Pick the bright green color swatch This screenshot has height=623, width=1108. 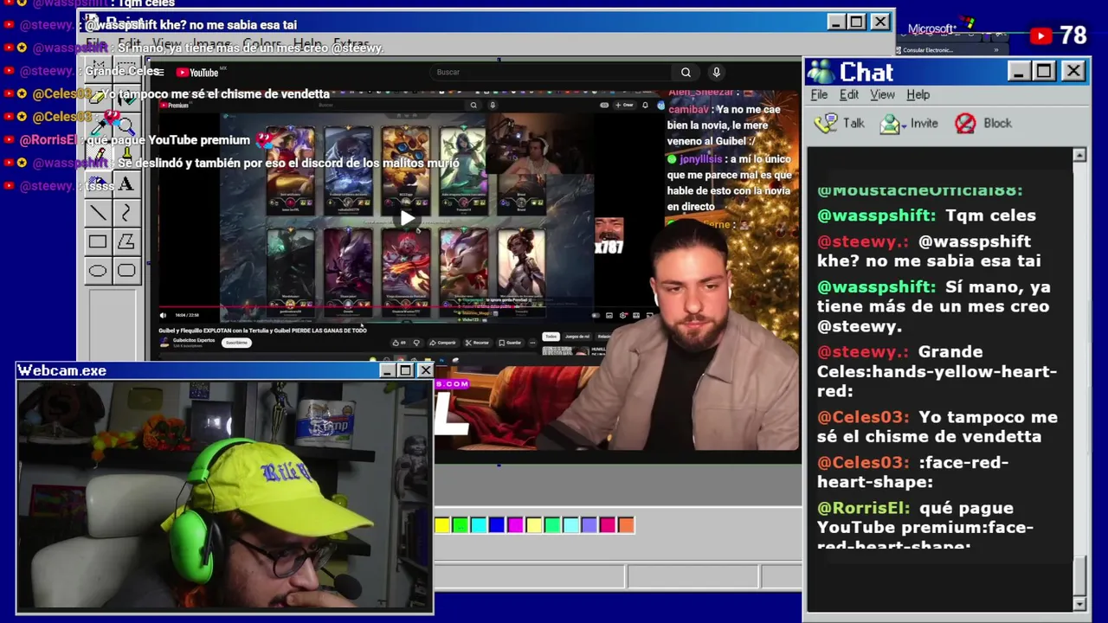point(460,524)
